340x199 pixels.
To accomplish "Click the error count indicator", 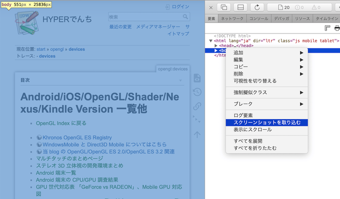I will pos(299,8).
